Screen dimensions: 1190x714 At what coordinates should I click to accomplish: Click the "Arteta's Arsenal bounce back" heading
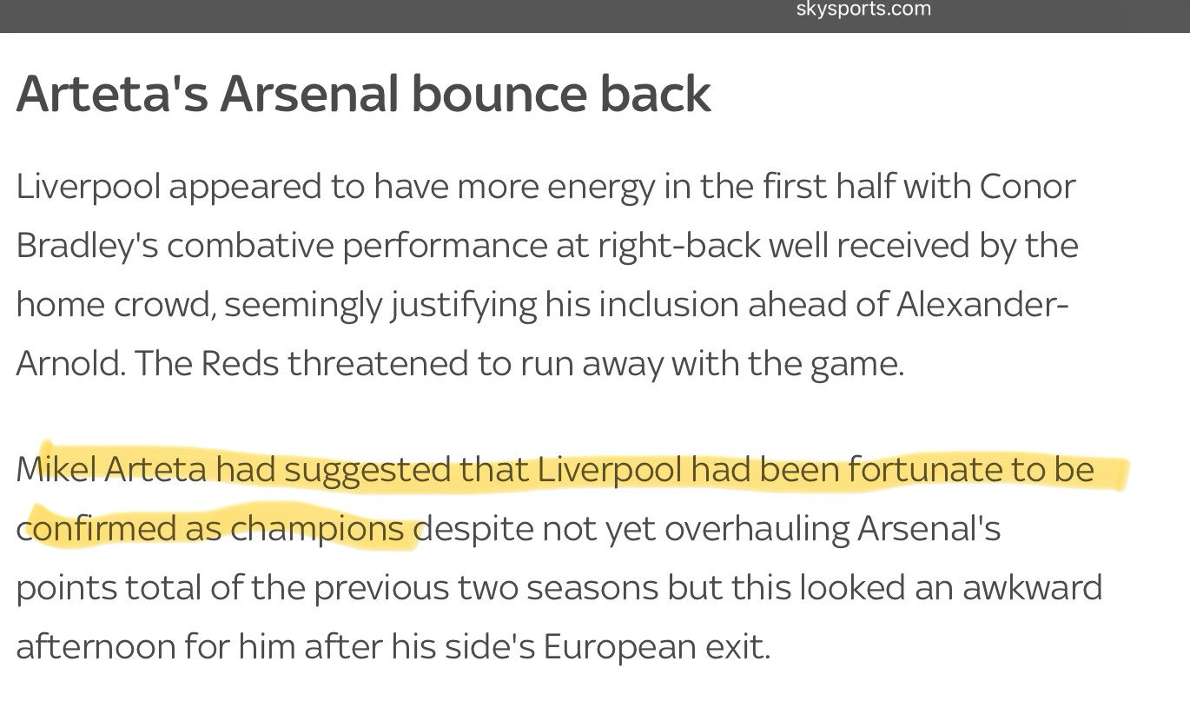(x=363, y=93)
